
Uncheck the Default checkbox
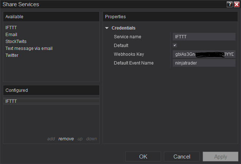[x=175, y=45]
